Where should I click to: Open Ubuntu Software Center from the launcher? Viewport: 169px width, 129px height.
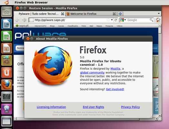click(6, 60)
